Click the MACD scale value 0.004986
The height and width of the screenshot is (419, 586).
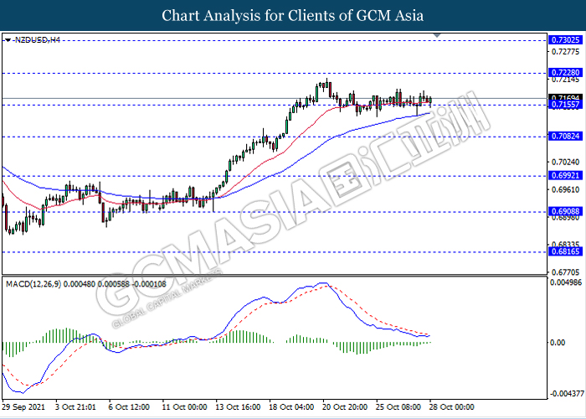(567, 282)
